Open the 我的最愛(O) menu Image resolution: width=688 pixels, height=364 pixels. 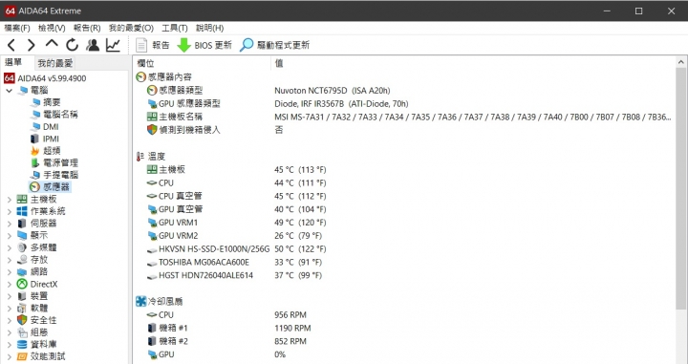coord(131,28)
